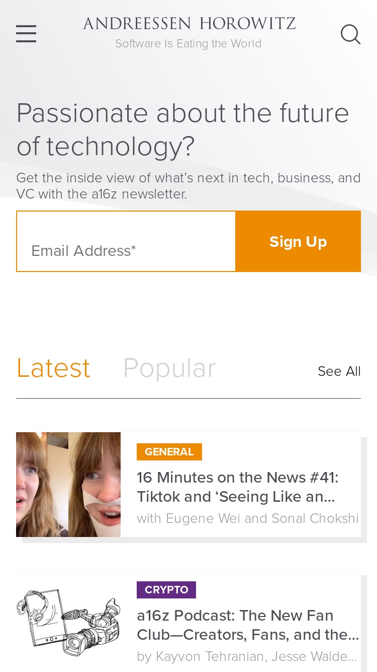Click the orange Sign Up button
Image resolution: width=377 pixels, height=672 pixels.
pos(298,241)
